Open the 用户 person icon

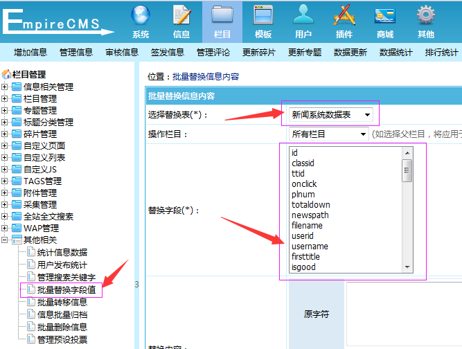(303, 15)
